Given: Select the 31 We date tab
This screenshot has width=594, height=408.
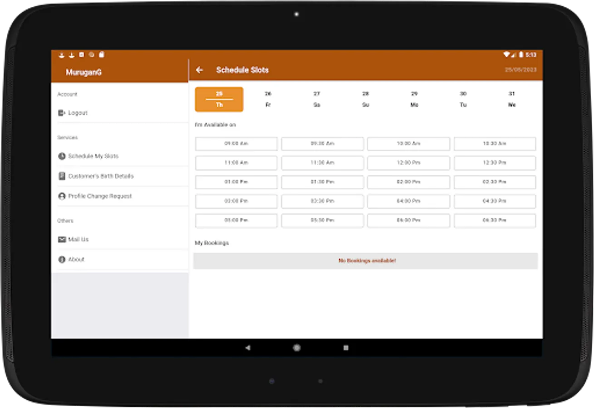Looking at the screenshot, I should point(512,99).
